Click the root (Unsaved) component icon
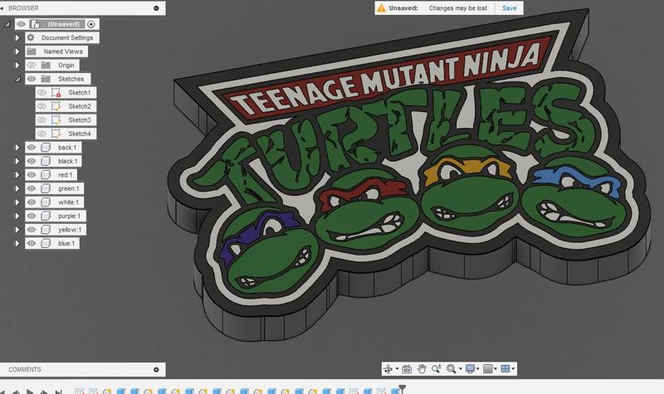Image resolution: width=664 pixels, height=394 pixels. point(35,24)
